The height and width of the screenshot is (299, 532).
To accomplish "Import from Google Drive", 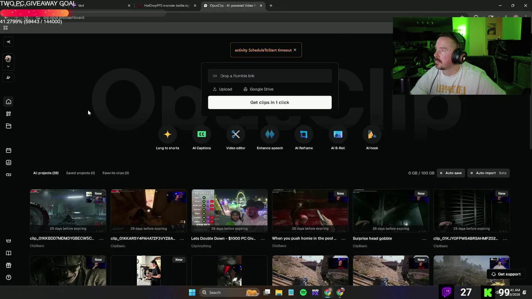I will click(x=259, y=89).
